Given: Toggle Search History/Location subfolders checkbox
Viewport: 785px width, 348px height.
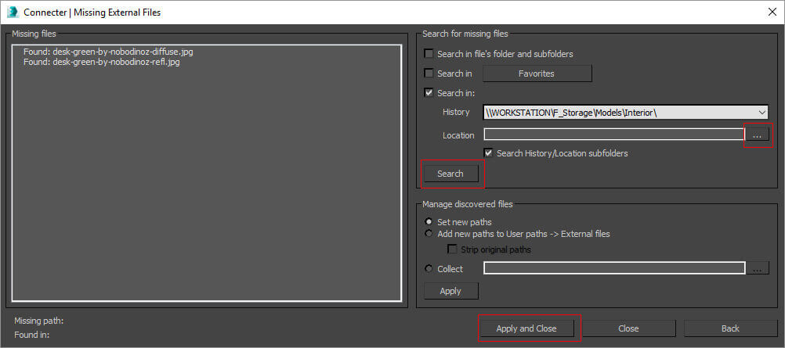Looking at the screenshot, I should pos(488,153).
